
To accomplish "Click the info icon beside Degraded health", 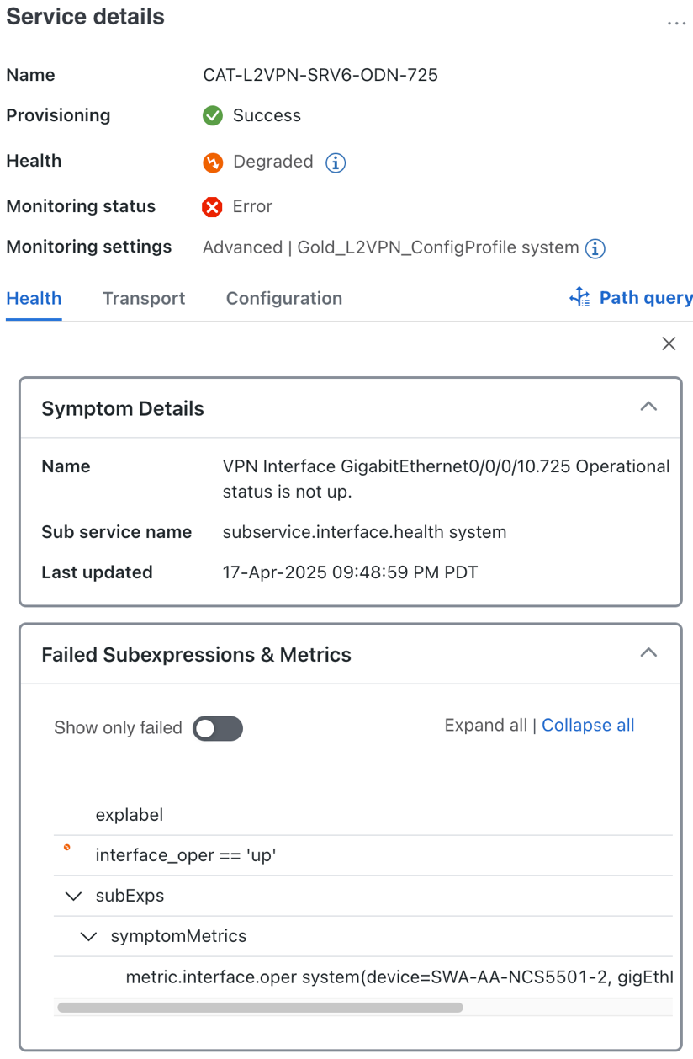I will tap(336, 162).
